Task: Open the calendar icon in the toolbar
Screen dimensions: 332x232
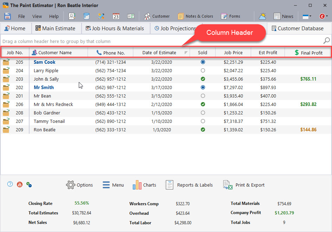Action: click(x=116, y=16)
